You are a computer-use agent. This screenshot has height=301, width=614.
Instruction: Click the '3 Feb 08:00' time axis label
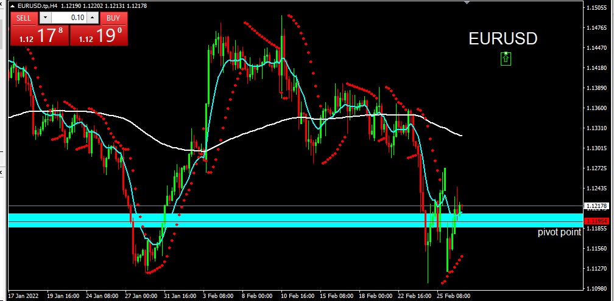(219, 296)
